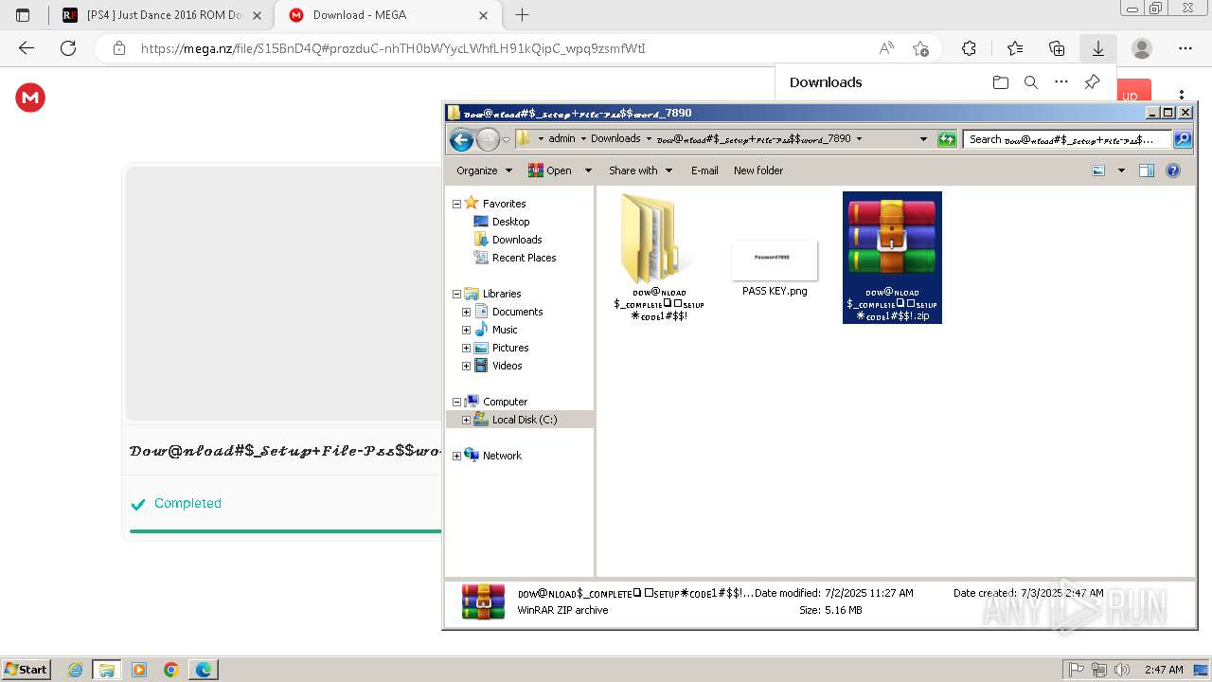Open Explorer address history dropdown
Viewport: 1212px width, 682px height.
pyautogui.click(x=923, y=139)
